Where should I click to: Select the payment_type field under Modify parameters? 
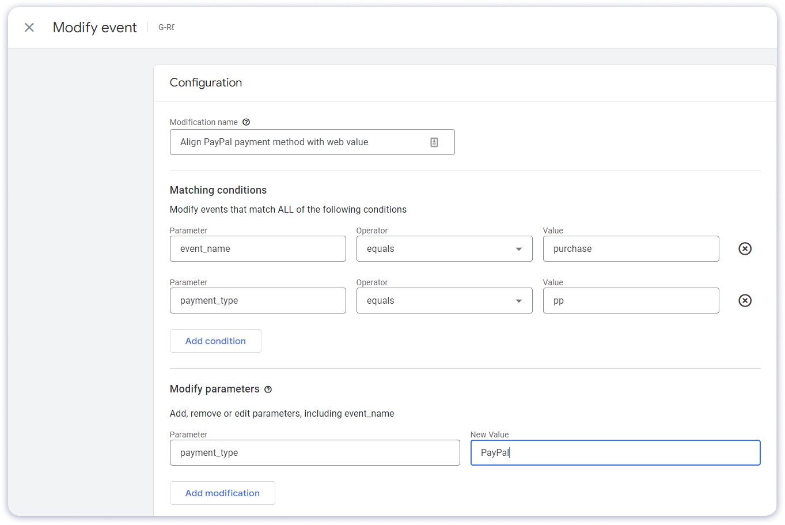[x=314, y=452]
